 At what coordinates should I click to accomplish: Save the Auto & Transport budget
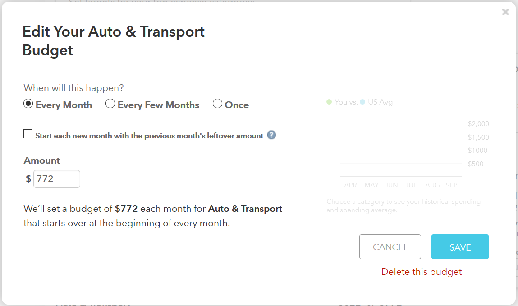(x=460, y=247)
